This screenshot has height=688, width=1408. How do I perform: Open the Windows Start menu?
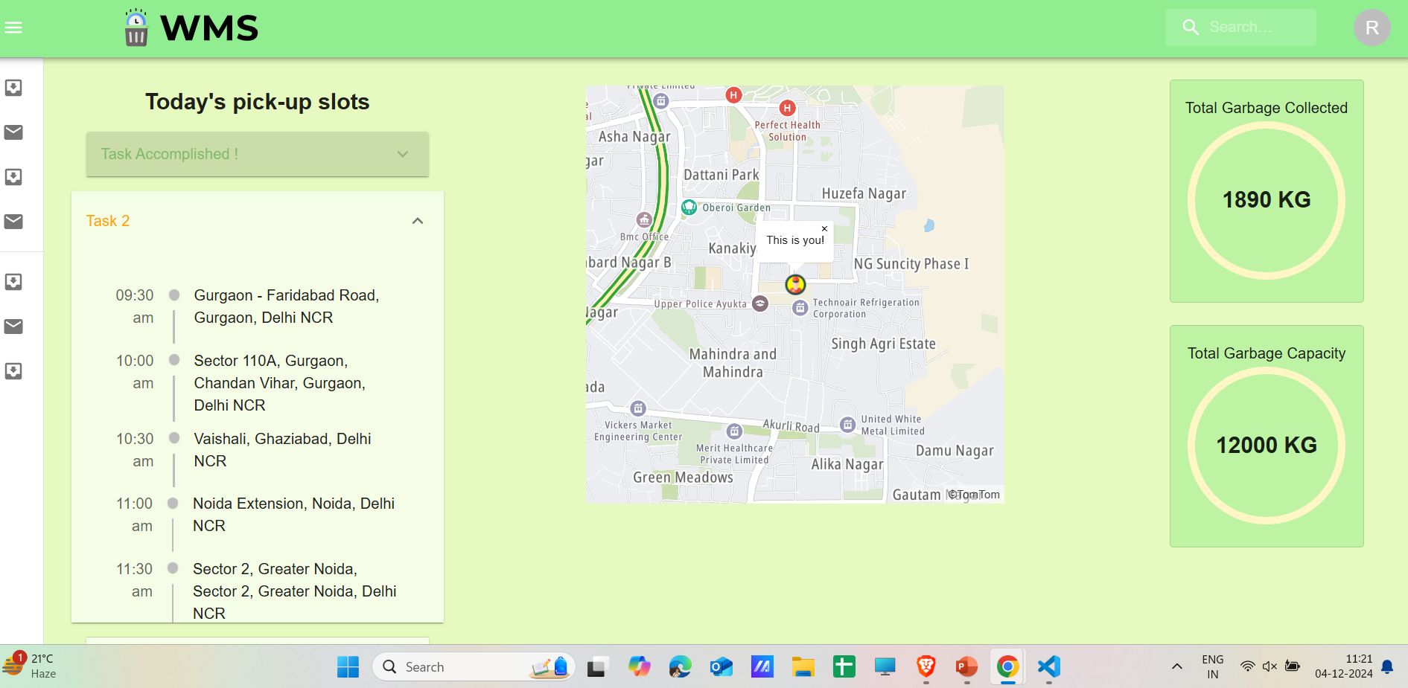click(x=348, y=666)
